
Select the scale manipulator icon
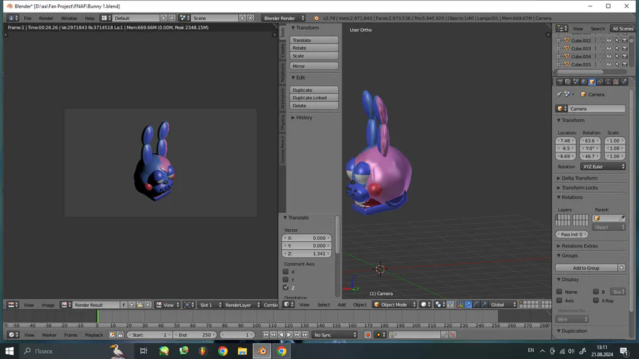coord(484,304)
